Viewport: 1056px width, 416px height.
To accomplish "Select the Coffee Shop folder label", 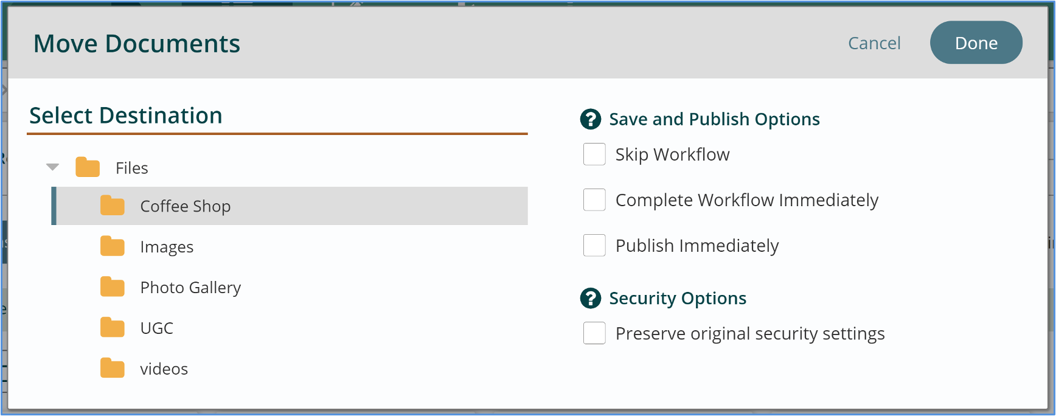I will [x=186, y=206].
